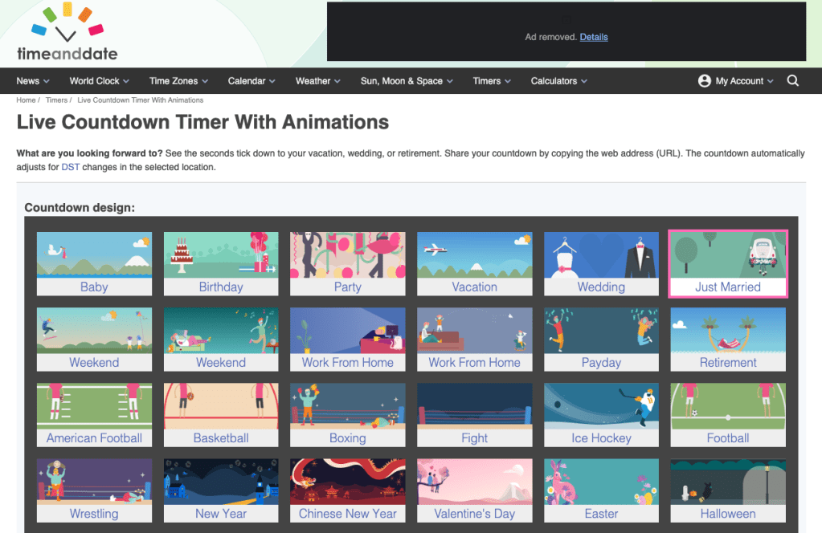Select the Halloween countdown design
822x533 pixels.
[728, 490]
